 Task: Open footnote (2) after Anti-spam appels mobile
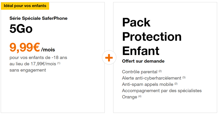pos(176,84)
